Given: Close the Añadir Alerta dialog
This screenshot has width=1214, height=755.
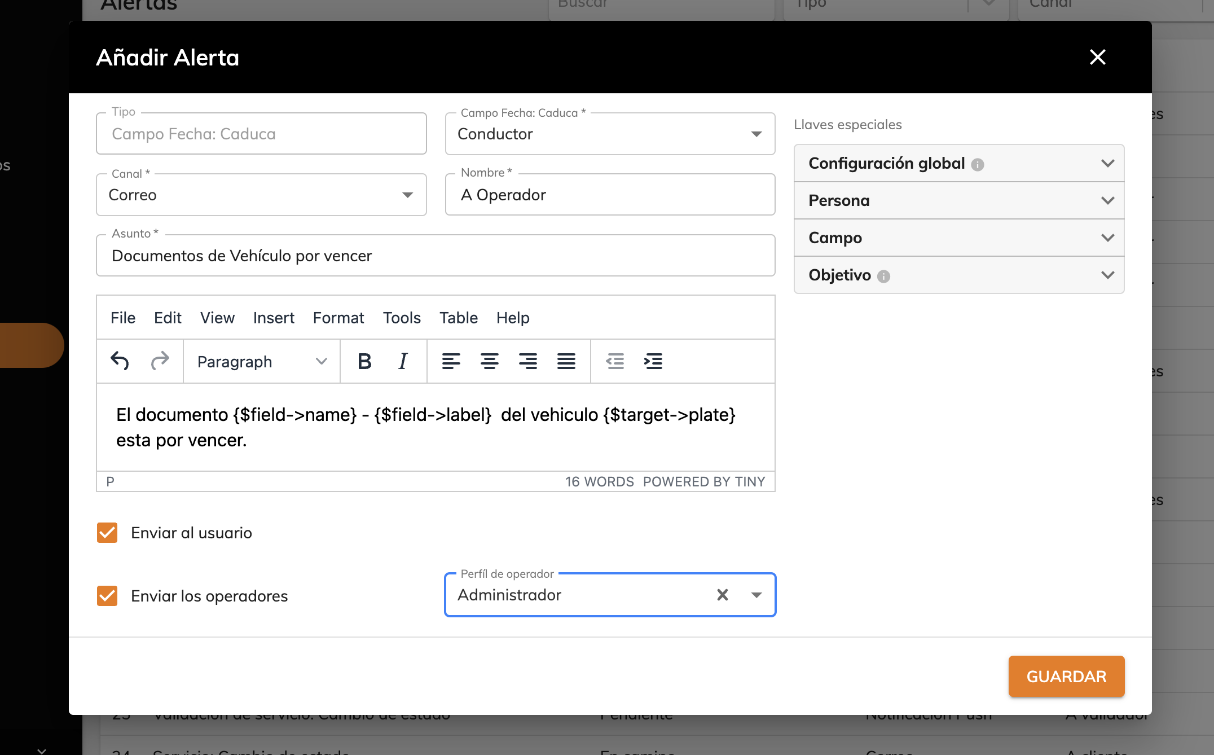Looking at the screenshot, I should [x=1097, y=57].
